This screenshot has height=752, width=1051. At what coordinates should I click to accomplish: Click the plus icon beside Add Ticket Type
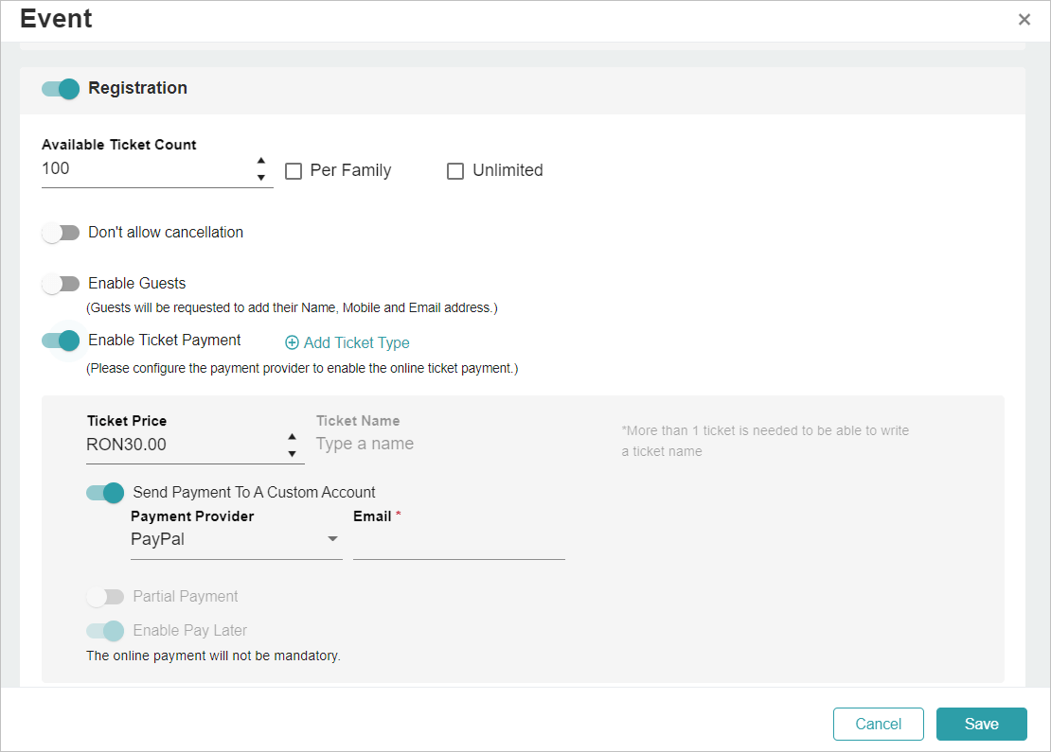click(293, 342)
